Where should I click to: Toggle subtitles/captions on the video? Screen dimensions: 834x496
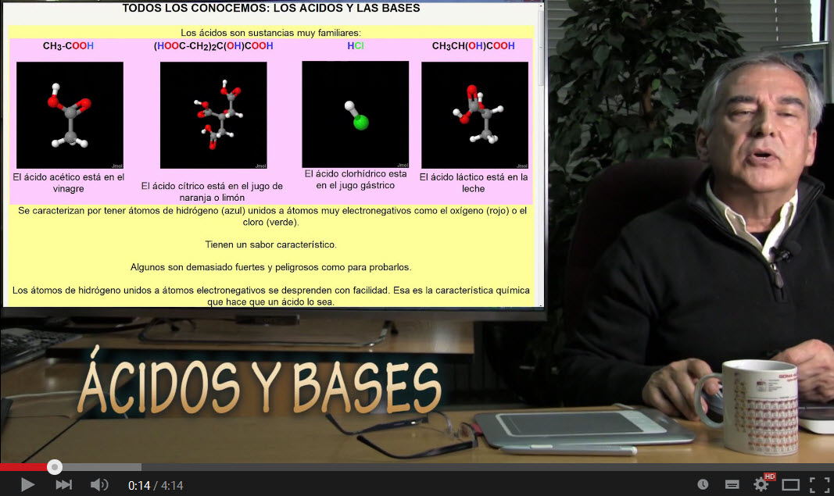[732, 484]
